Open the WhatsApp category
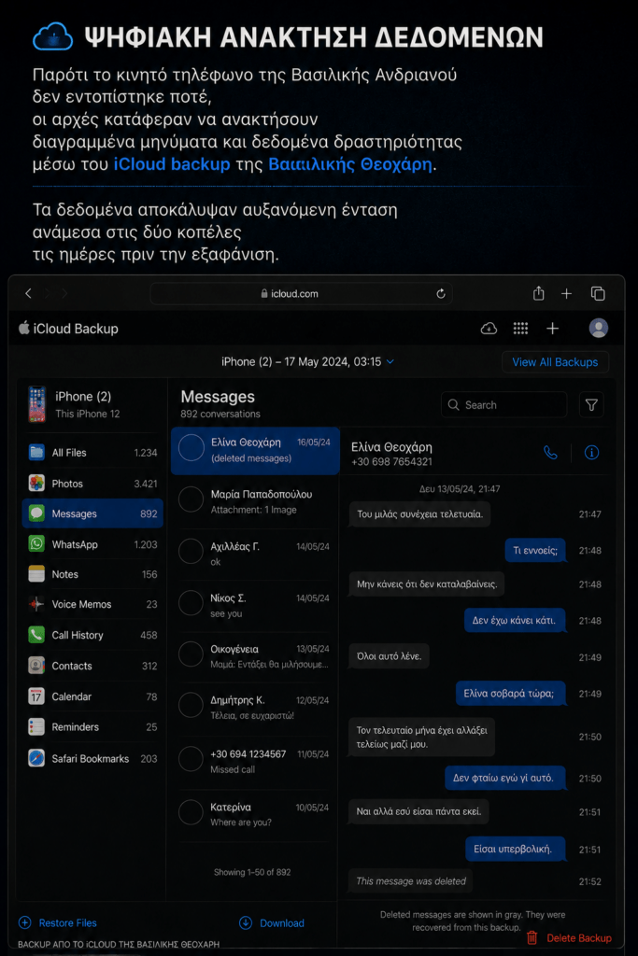Viewport: 638px width, 956px height. point(92,544)
